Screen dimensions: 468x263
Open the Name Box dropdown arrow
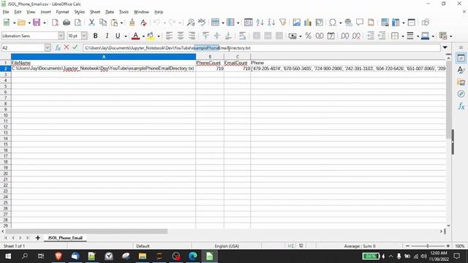(x=47, y=47)
